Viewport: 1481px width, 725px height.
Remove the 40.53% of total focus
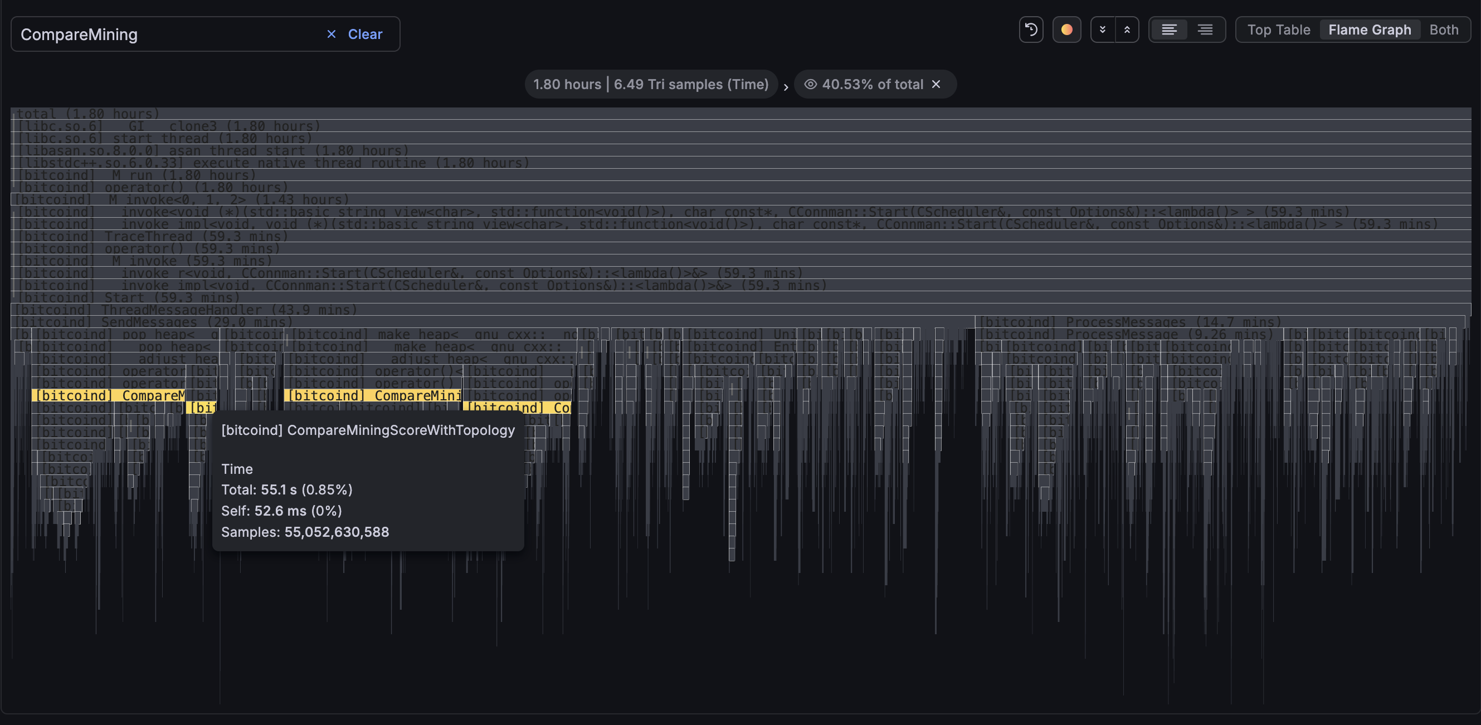(x=936, y=85)
